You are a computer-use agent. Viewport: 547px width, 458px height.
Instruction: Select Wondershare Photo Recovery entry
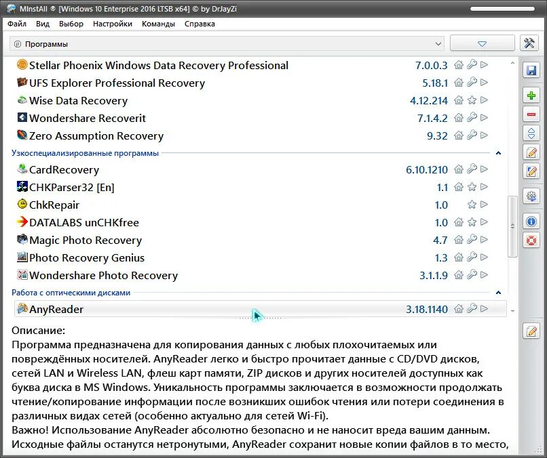(103, 275)
